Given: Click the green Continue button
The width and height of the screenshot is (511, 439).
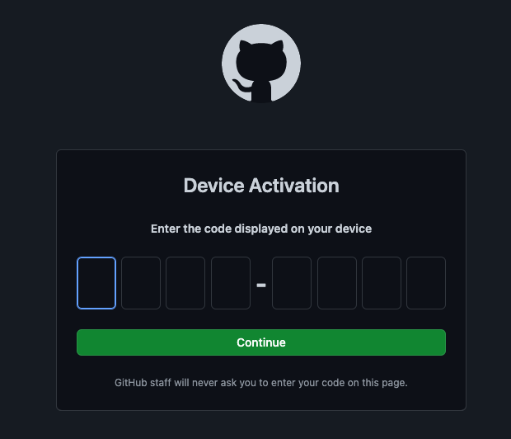Looking at the screenshot, I should 261,342.
